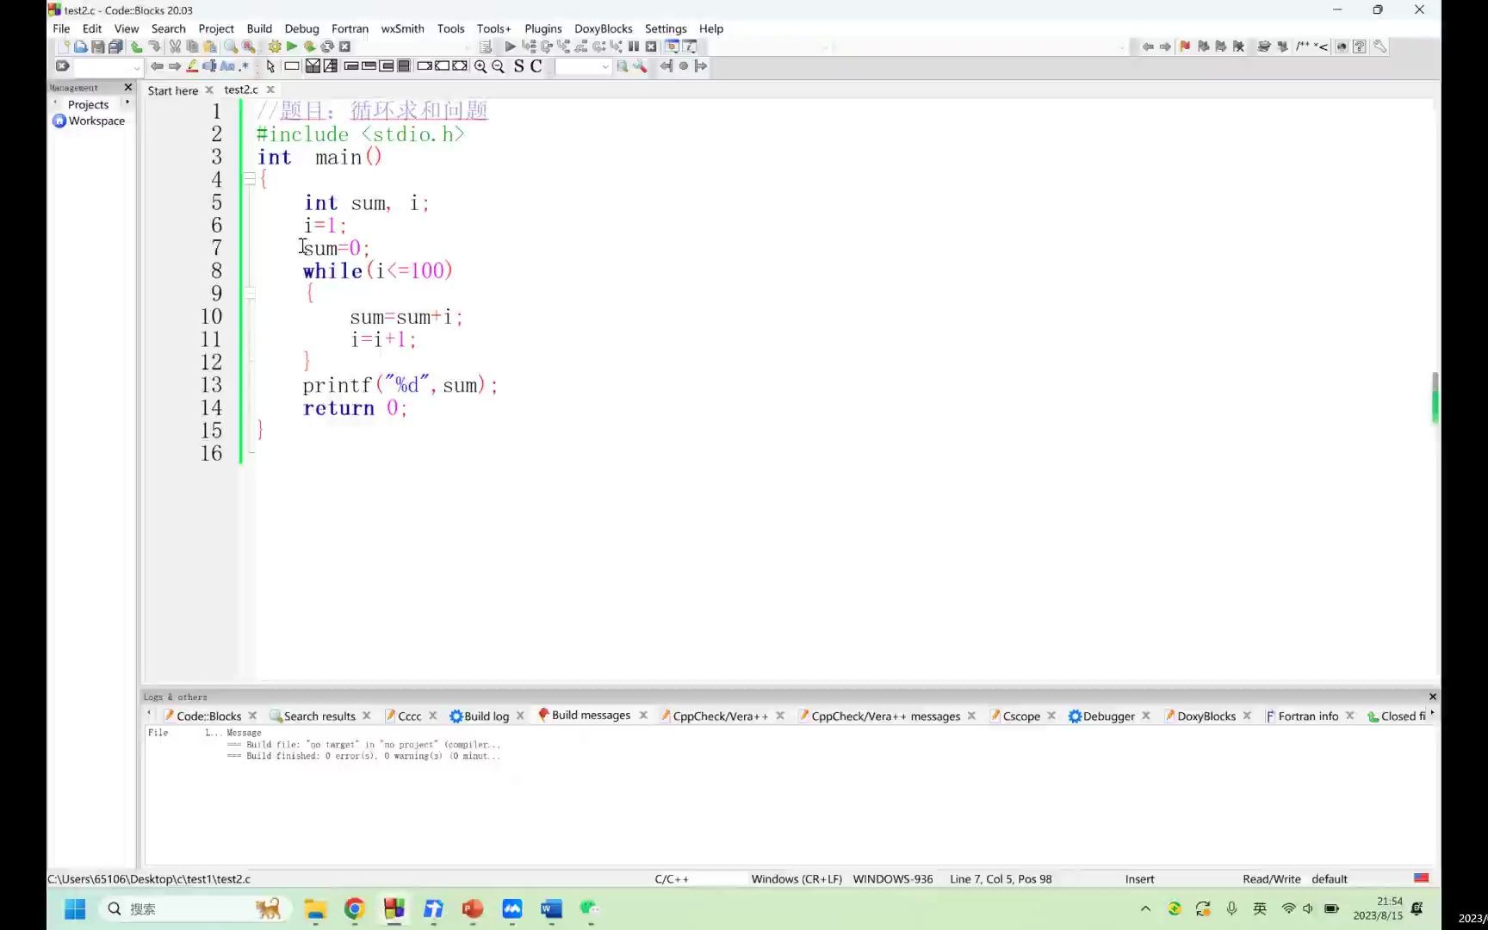Viewport: 1488px width, 930px height.
Task: Collapse the while loop fold marker
Action: pos(250,294)
